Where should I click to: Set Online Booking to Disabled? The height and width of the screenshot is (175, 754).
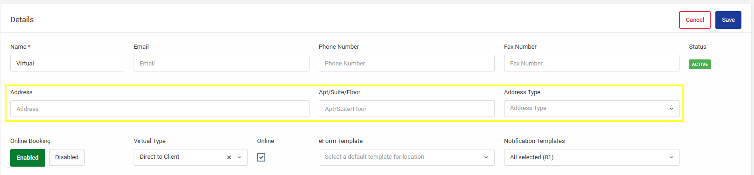point(67,157)
